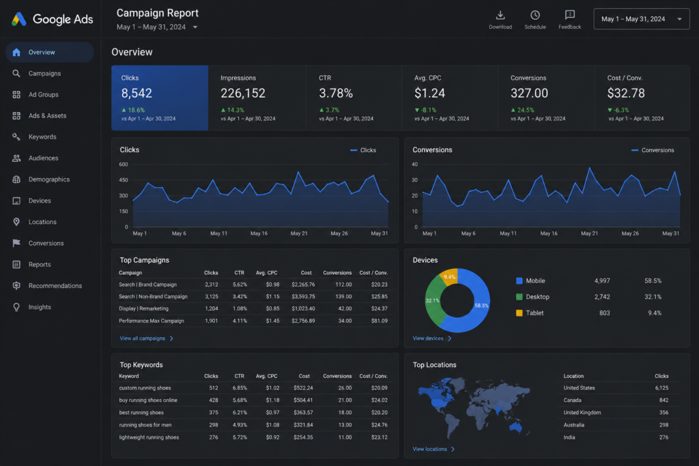The width and height of the screenshot is (699, 466).
Task: Click the Locations pin icon
Action: pos(16,222)
